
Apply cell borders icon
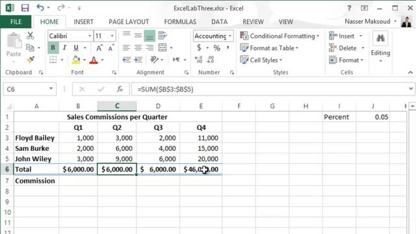(x=53, y=60)
